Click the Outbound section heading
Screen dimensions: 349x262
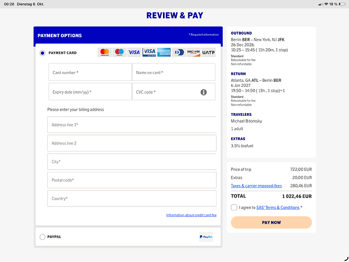(x=241, y=33)
